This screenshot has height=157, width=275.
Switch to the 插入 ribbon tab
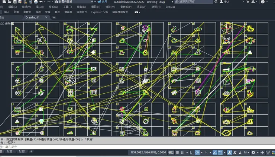tap(7, 12)
